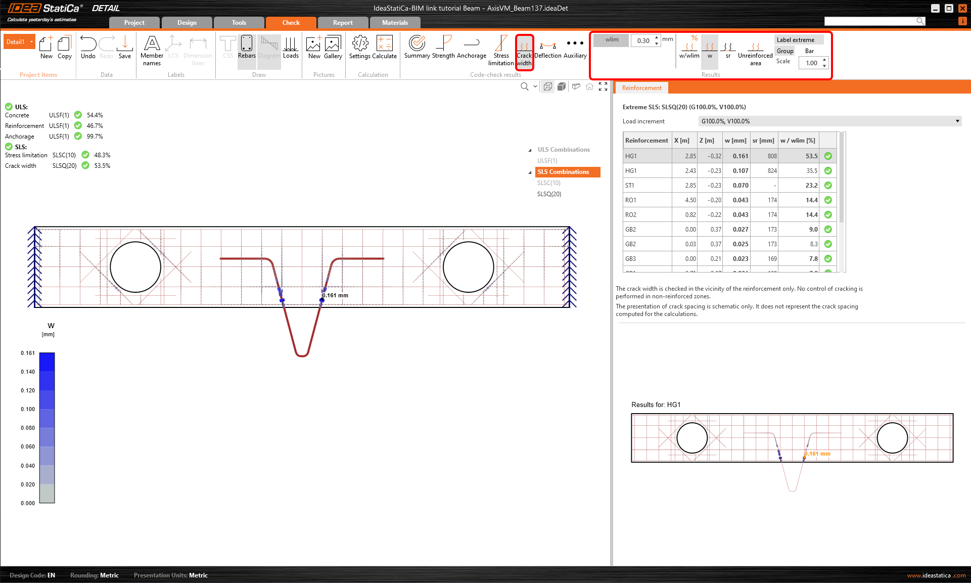Screen dimensions: 971x583
Task: Click the Calculate icon
Action: pos(384,48)
